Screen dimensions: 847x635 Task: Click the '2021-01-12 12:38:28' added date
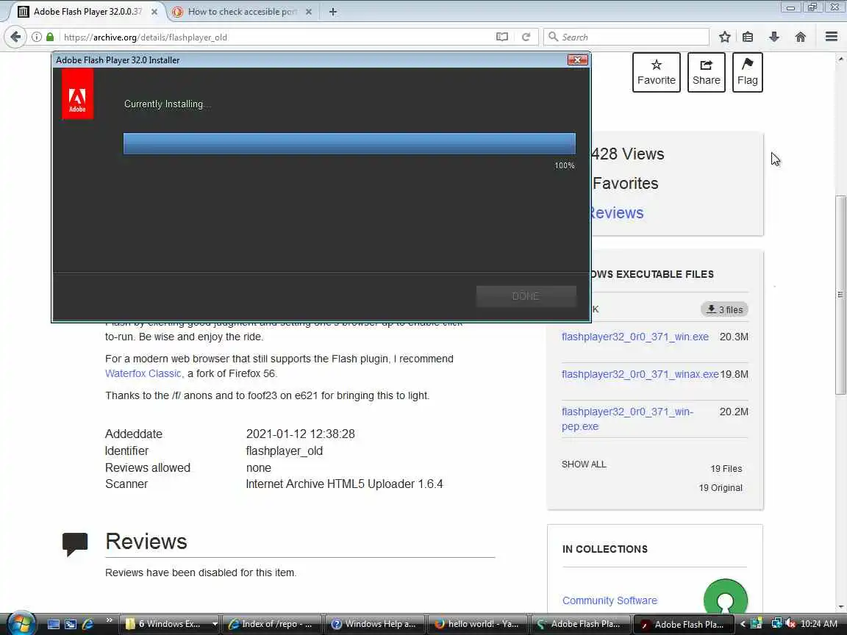click(300, 434)
